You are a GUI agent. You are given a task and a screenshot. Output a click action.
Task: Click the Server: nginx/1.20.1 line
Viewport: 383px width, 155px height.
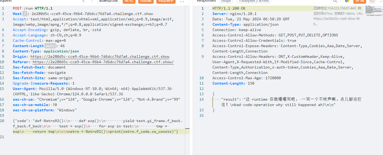[x=234, y=14]
